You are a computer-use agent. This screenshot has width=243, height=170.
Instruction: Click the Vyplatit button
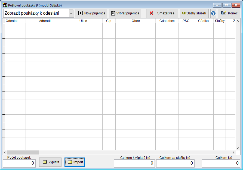tap(50, 162)
